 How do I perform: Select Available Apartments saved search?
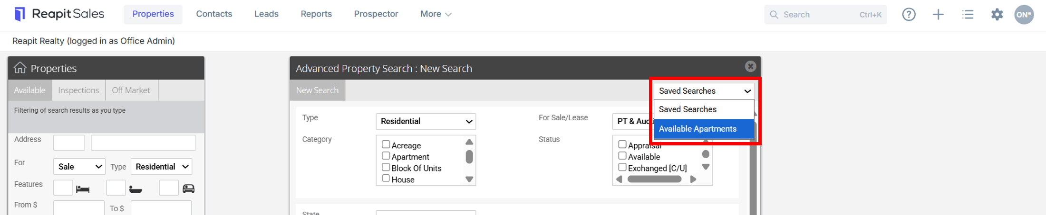click(704, 129)
